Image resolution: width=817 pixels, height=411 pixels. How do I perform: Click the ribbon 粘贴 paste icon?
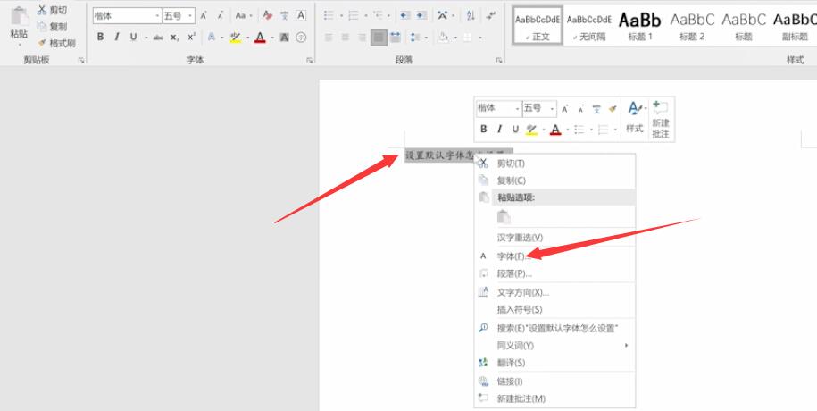20,17
